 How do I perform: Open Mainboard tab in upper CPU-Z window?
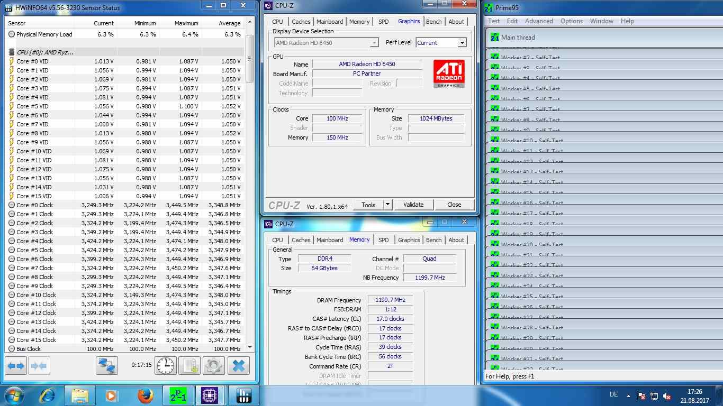(330, 22)
